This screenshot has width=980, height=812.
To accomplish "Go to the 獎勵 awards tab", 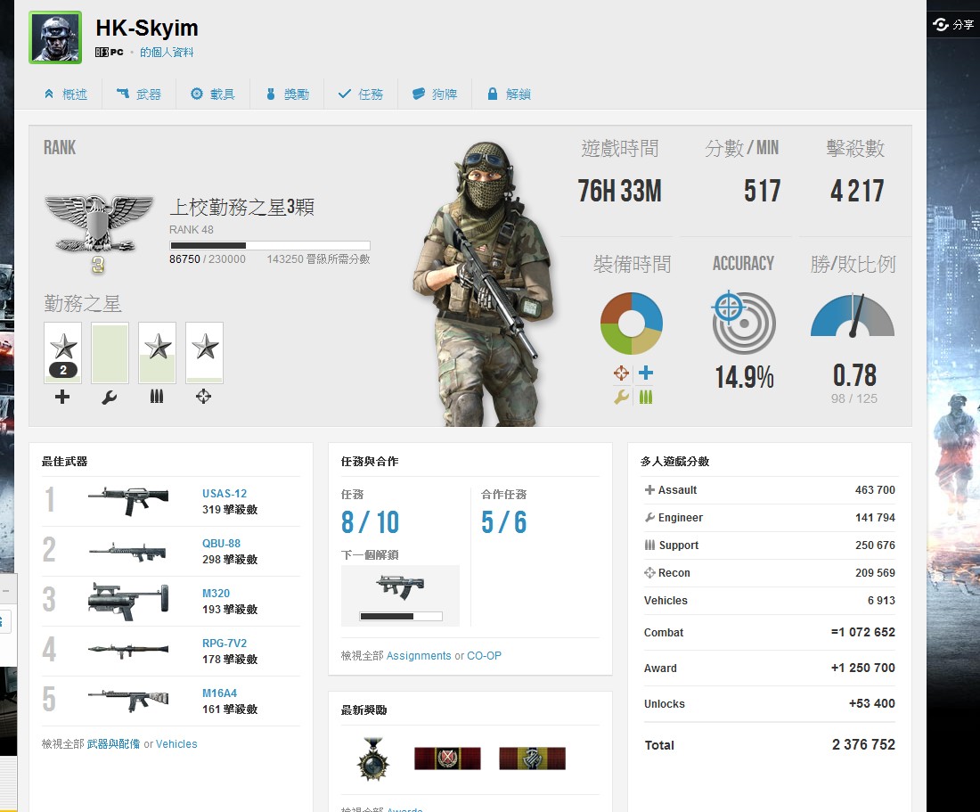I will pos(287,94).
